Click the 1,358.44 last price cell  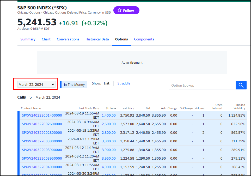pos(127,141)
